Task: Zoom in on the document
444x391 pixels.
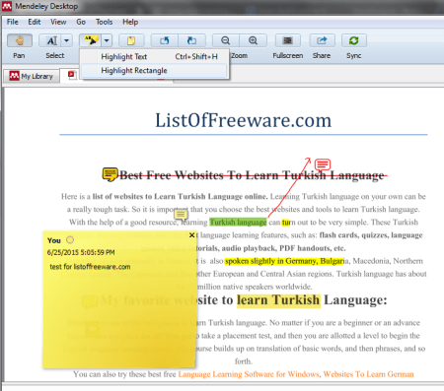Action: click(253, 40)
